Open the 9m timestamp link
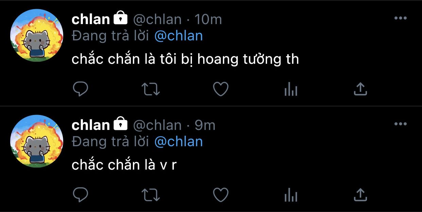This screenshot has width=422, height=212. [205, 126]
